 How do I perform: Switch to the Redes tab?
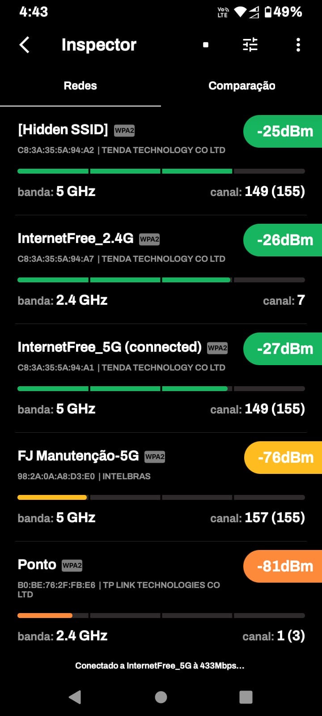80,86
